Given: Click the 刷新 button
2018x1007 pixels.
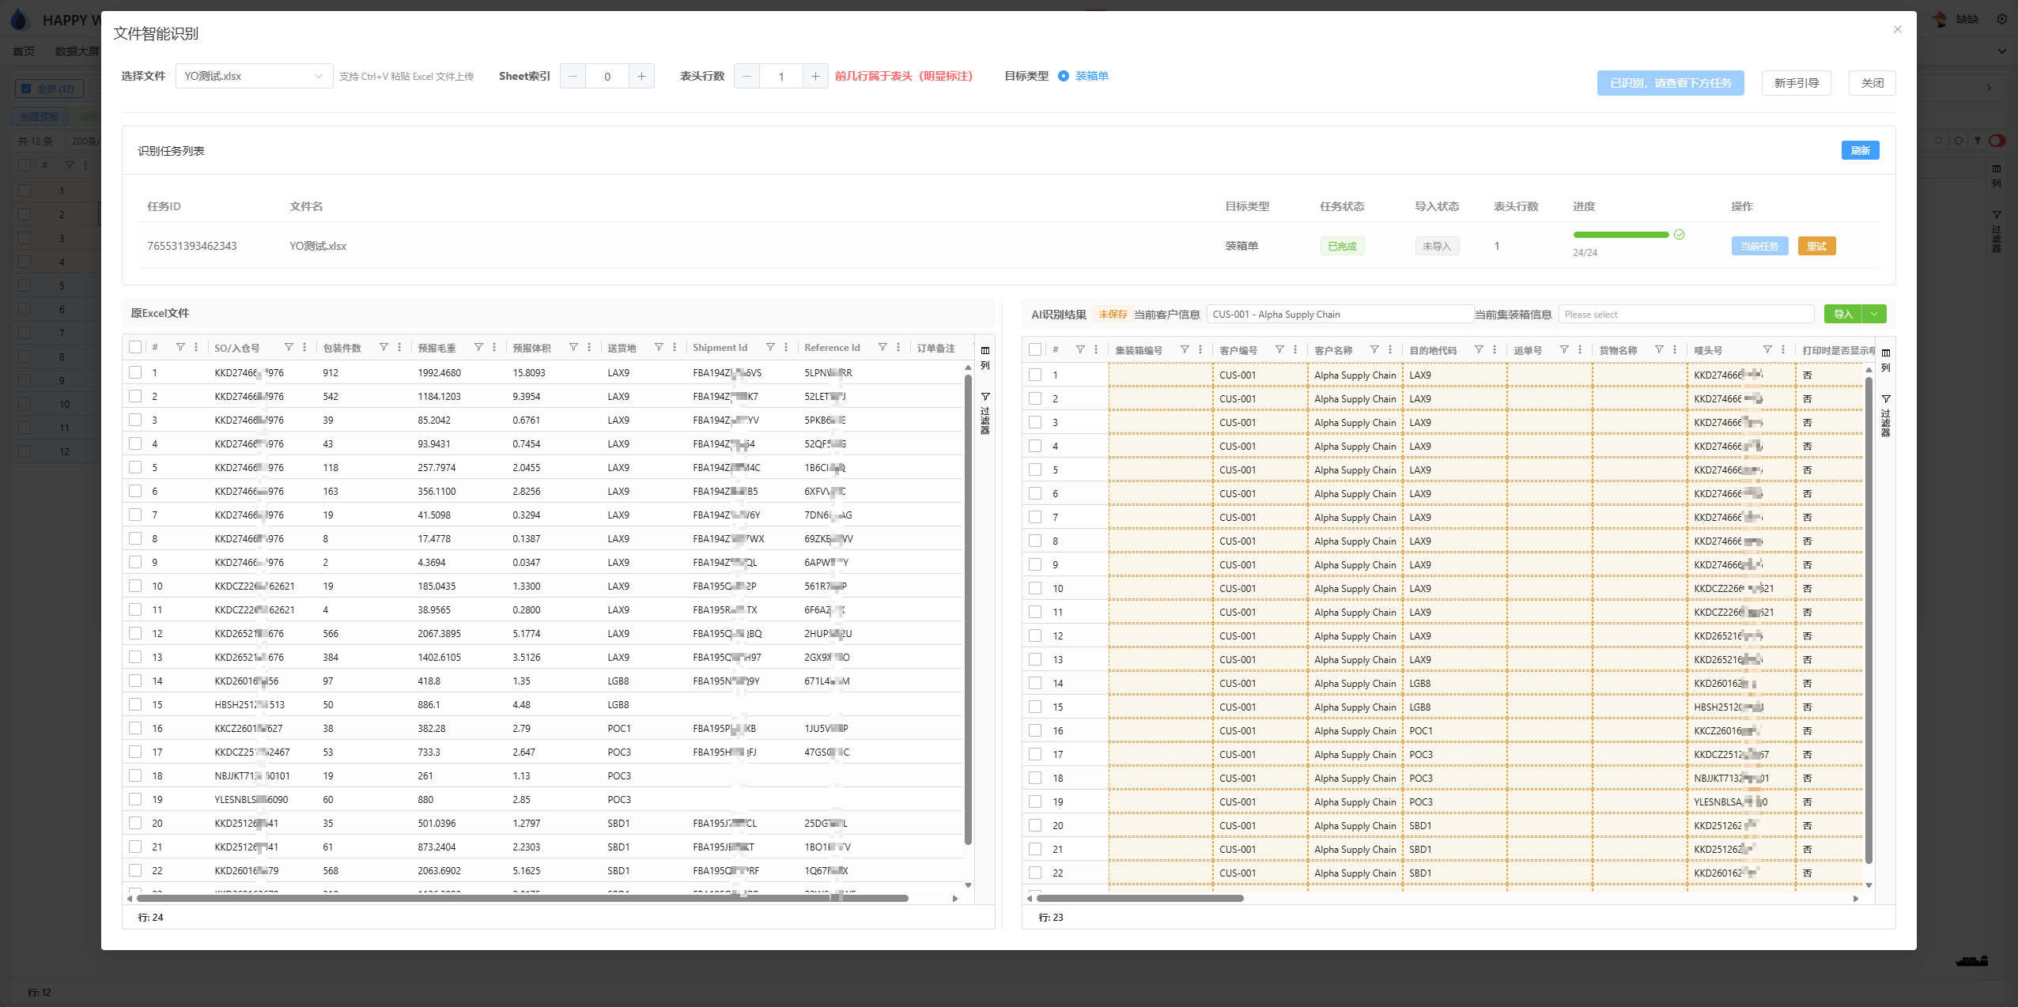Looking at the screenshot, I should coord(1860,151).
